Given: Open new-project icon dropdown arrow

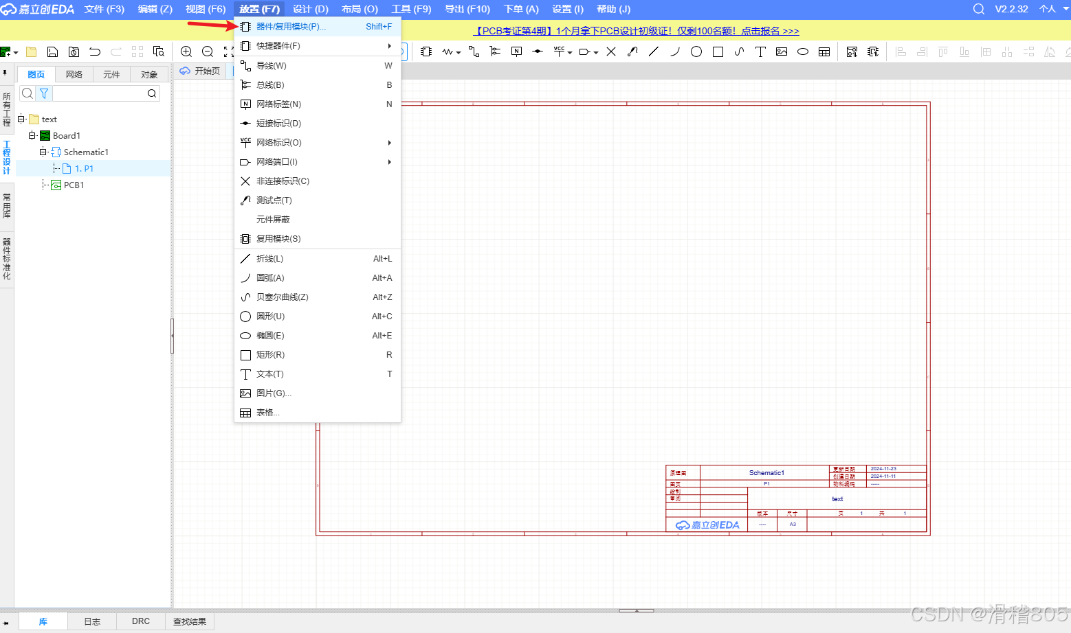Looking at the screenshot, I should pyautogui.click(x=16, y=53).
